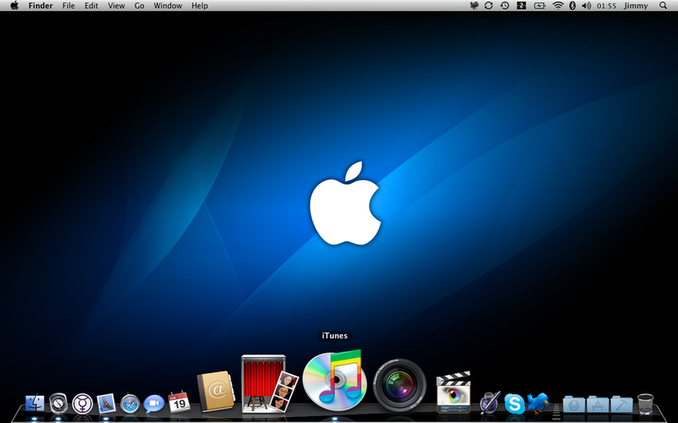Launch the blue Twitter bird app in Dock
678x423 pixels.
[538, 403]
